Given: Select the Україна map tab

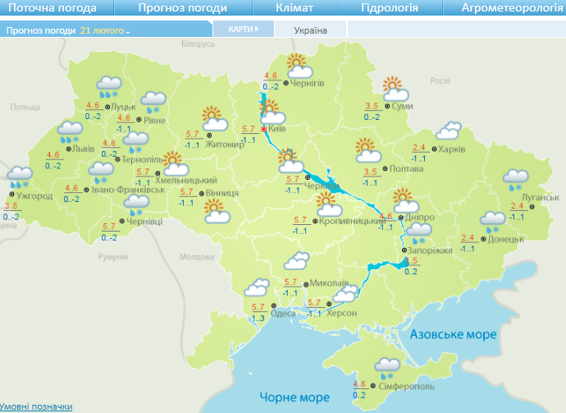Looking at the screenshot, I should point(310,30).
